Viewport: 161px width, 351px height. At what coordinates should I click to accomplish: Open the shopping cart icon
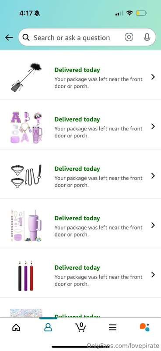coord(80,327)
